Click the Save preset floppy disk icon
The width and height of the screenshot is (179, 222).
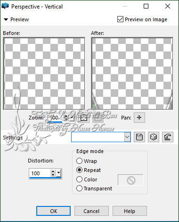pyautogui.click(x=139, y=137)
